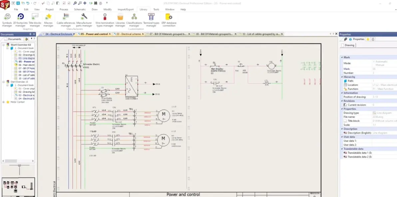Pin the Documents panel with pushpin icon
The image size is (397, 197).
pyautogui.click(x=30, y=34)
